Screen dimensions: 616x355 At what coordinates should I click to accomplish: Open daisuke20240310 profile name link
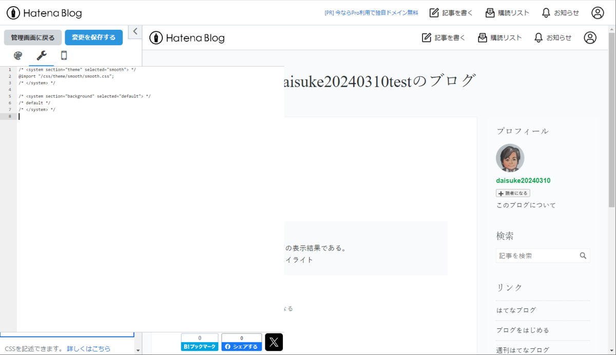click(x=523, y=181)
